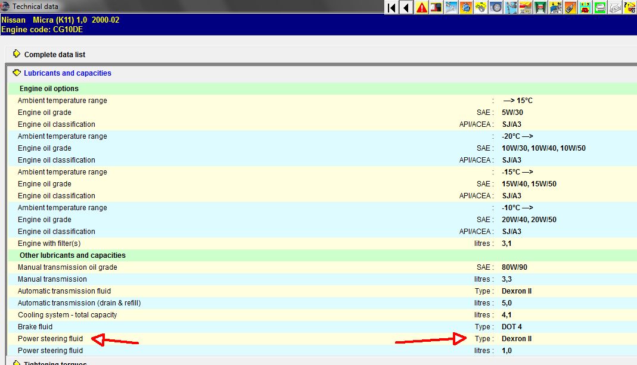Click the 15W/40, 15W/50 value
Viewport: 637px width, 365px height.
point(529,184)
